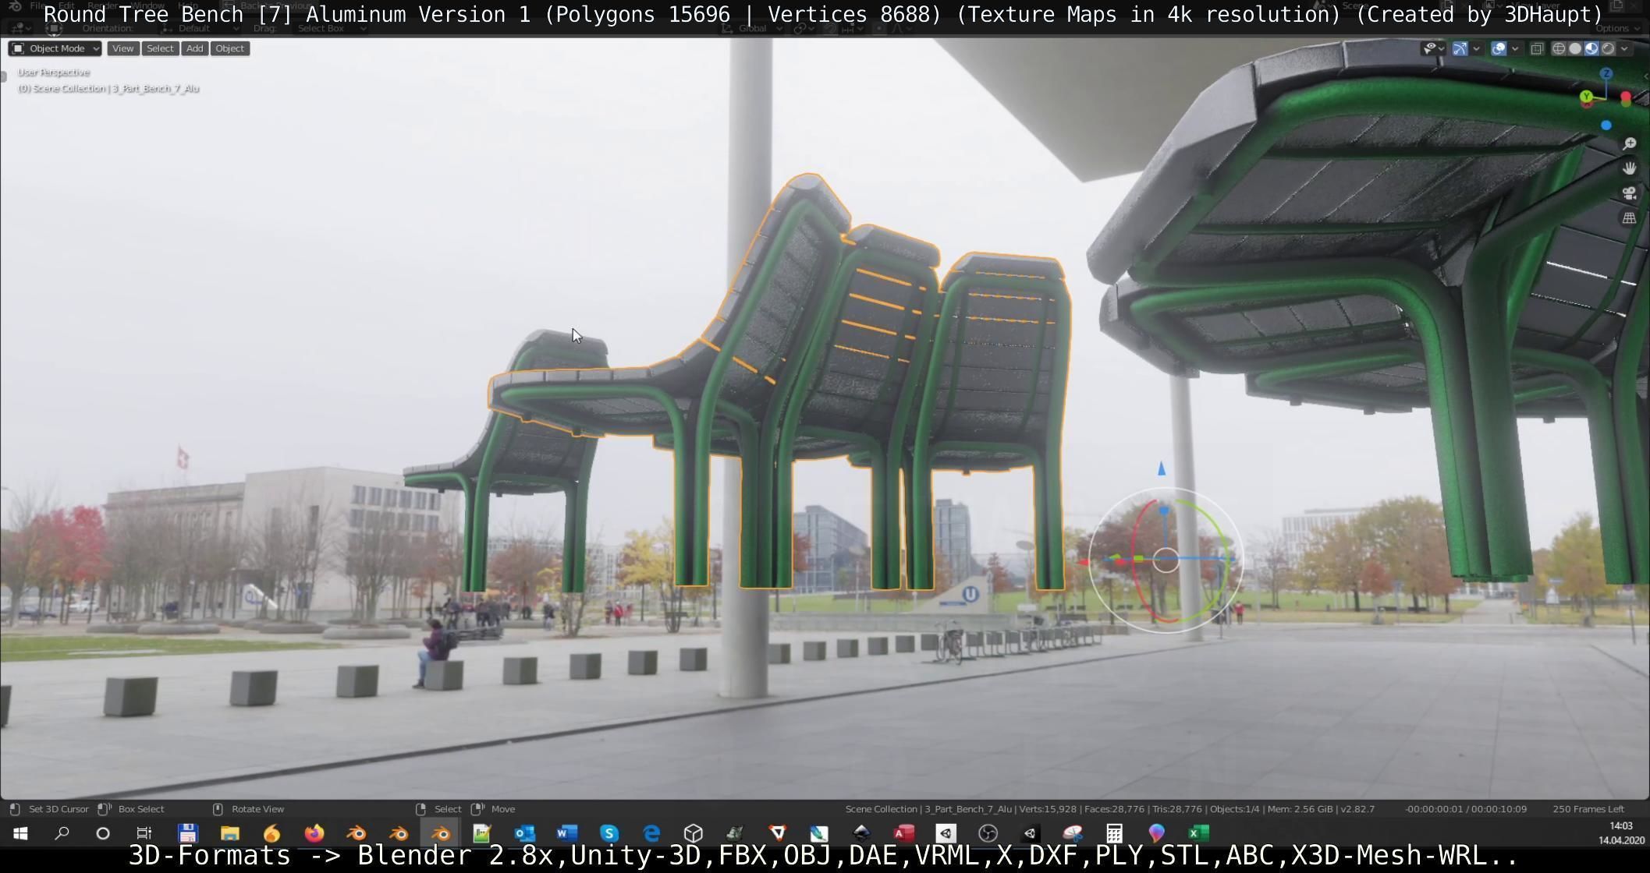Viewport: 1650px width, 873px height.
Task: Select wireframe viewport shading
Action: 1559,48
